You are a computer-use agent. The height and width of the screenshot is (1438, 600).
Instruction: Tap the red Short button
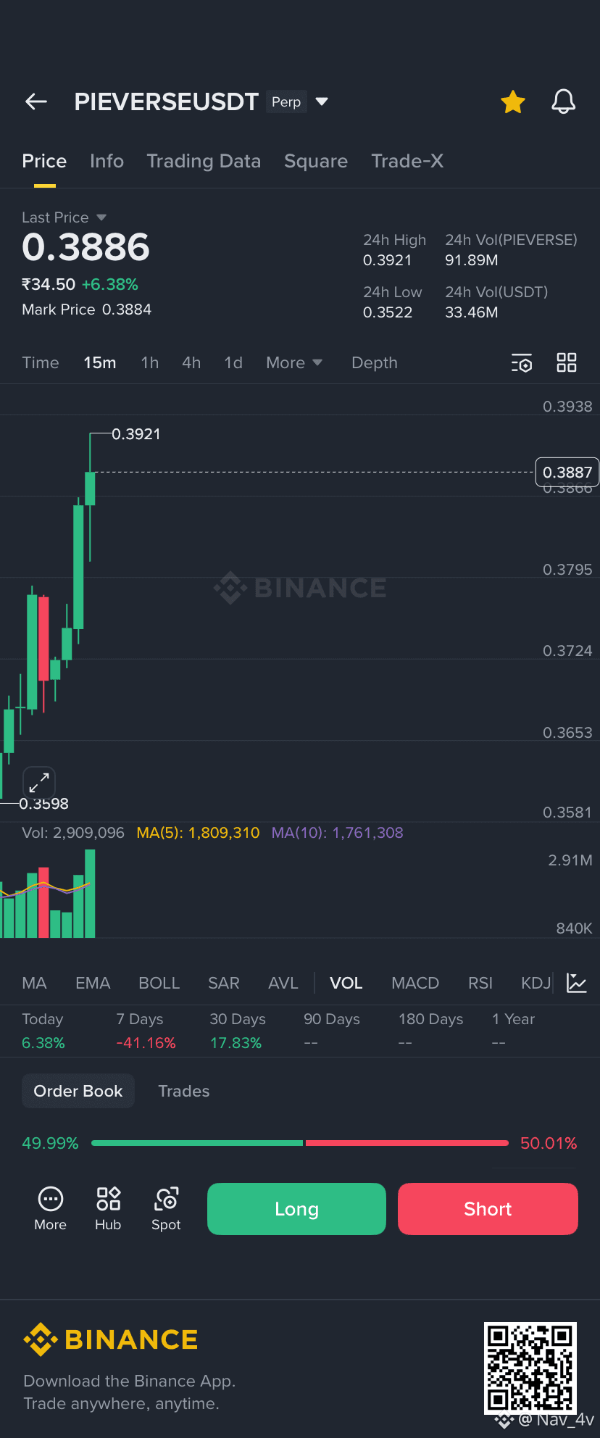tap(488, 1209)
